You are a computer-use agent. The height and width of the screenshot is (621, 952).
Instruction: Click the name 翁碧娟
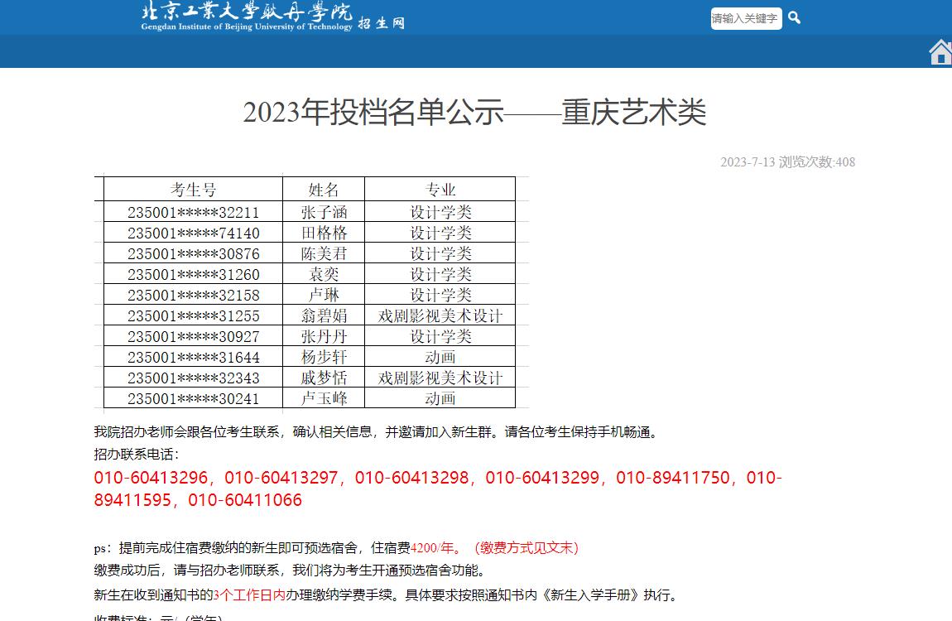coord(324,315)
